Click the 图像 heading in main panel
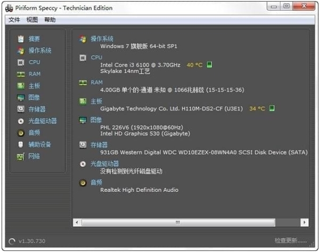 point(96,120)
